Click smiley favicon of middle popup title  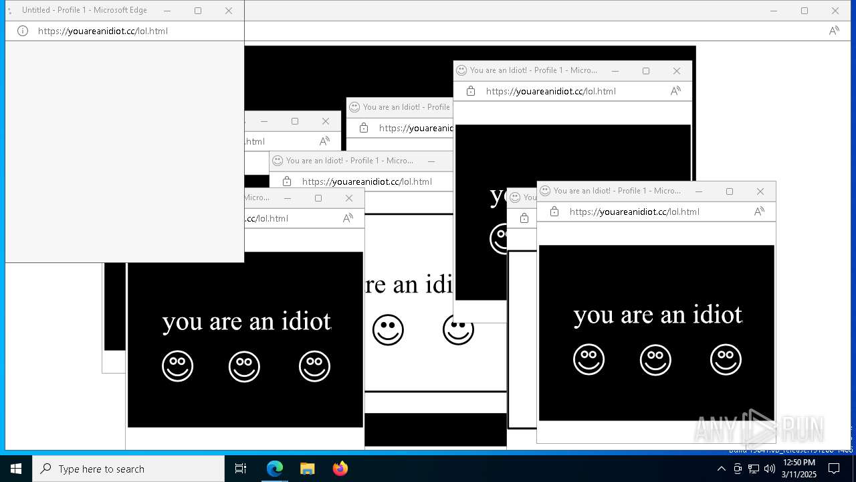click(x=278, y=161)
